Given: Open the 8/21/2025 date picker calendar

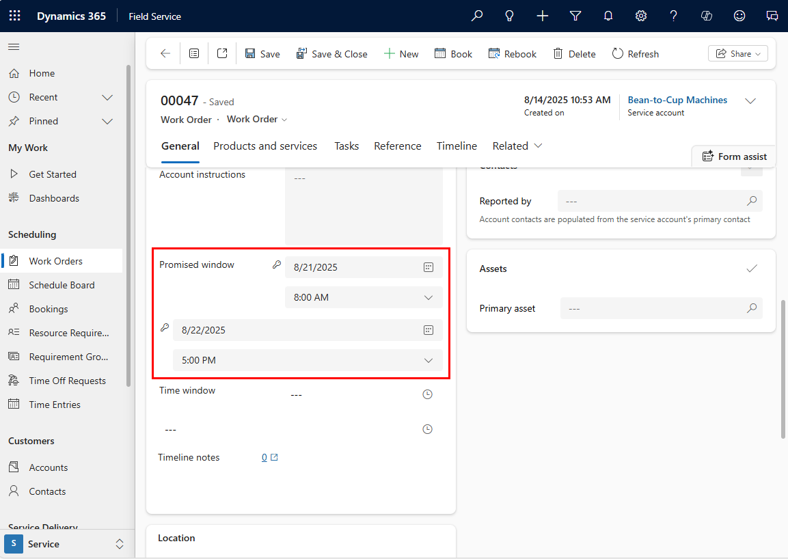Looking at the screenshot, I should [429, 267].
